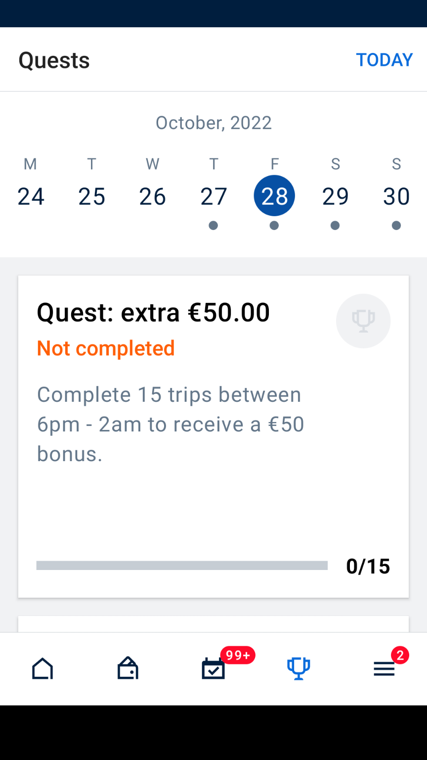Tap the 'Not completed' status label
Viewport: 427px width, 760px height.
pyautogui.click(x=106, y=348)
